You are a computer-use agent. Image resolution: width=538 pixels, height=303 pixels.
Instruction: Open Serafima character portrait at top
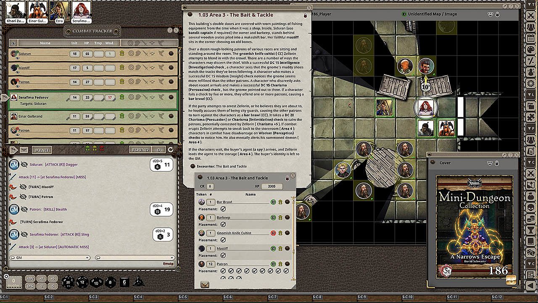point(82,11)
